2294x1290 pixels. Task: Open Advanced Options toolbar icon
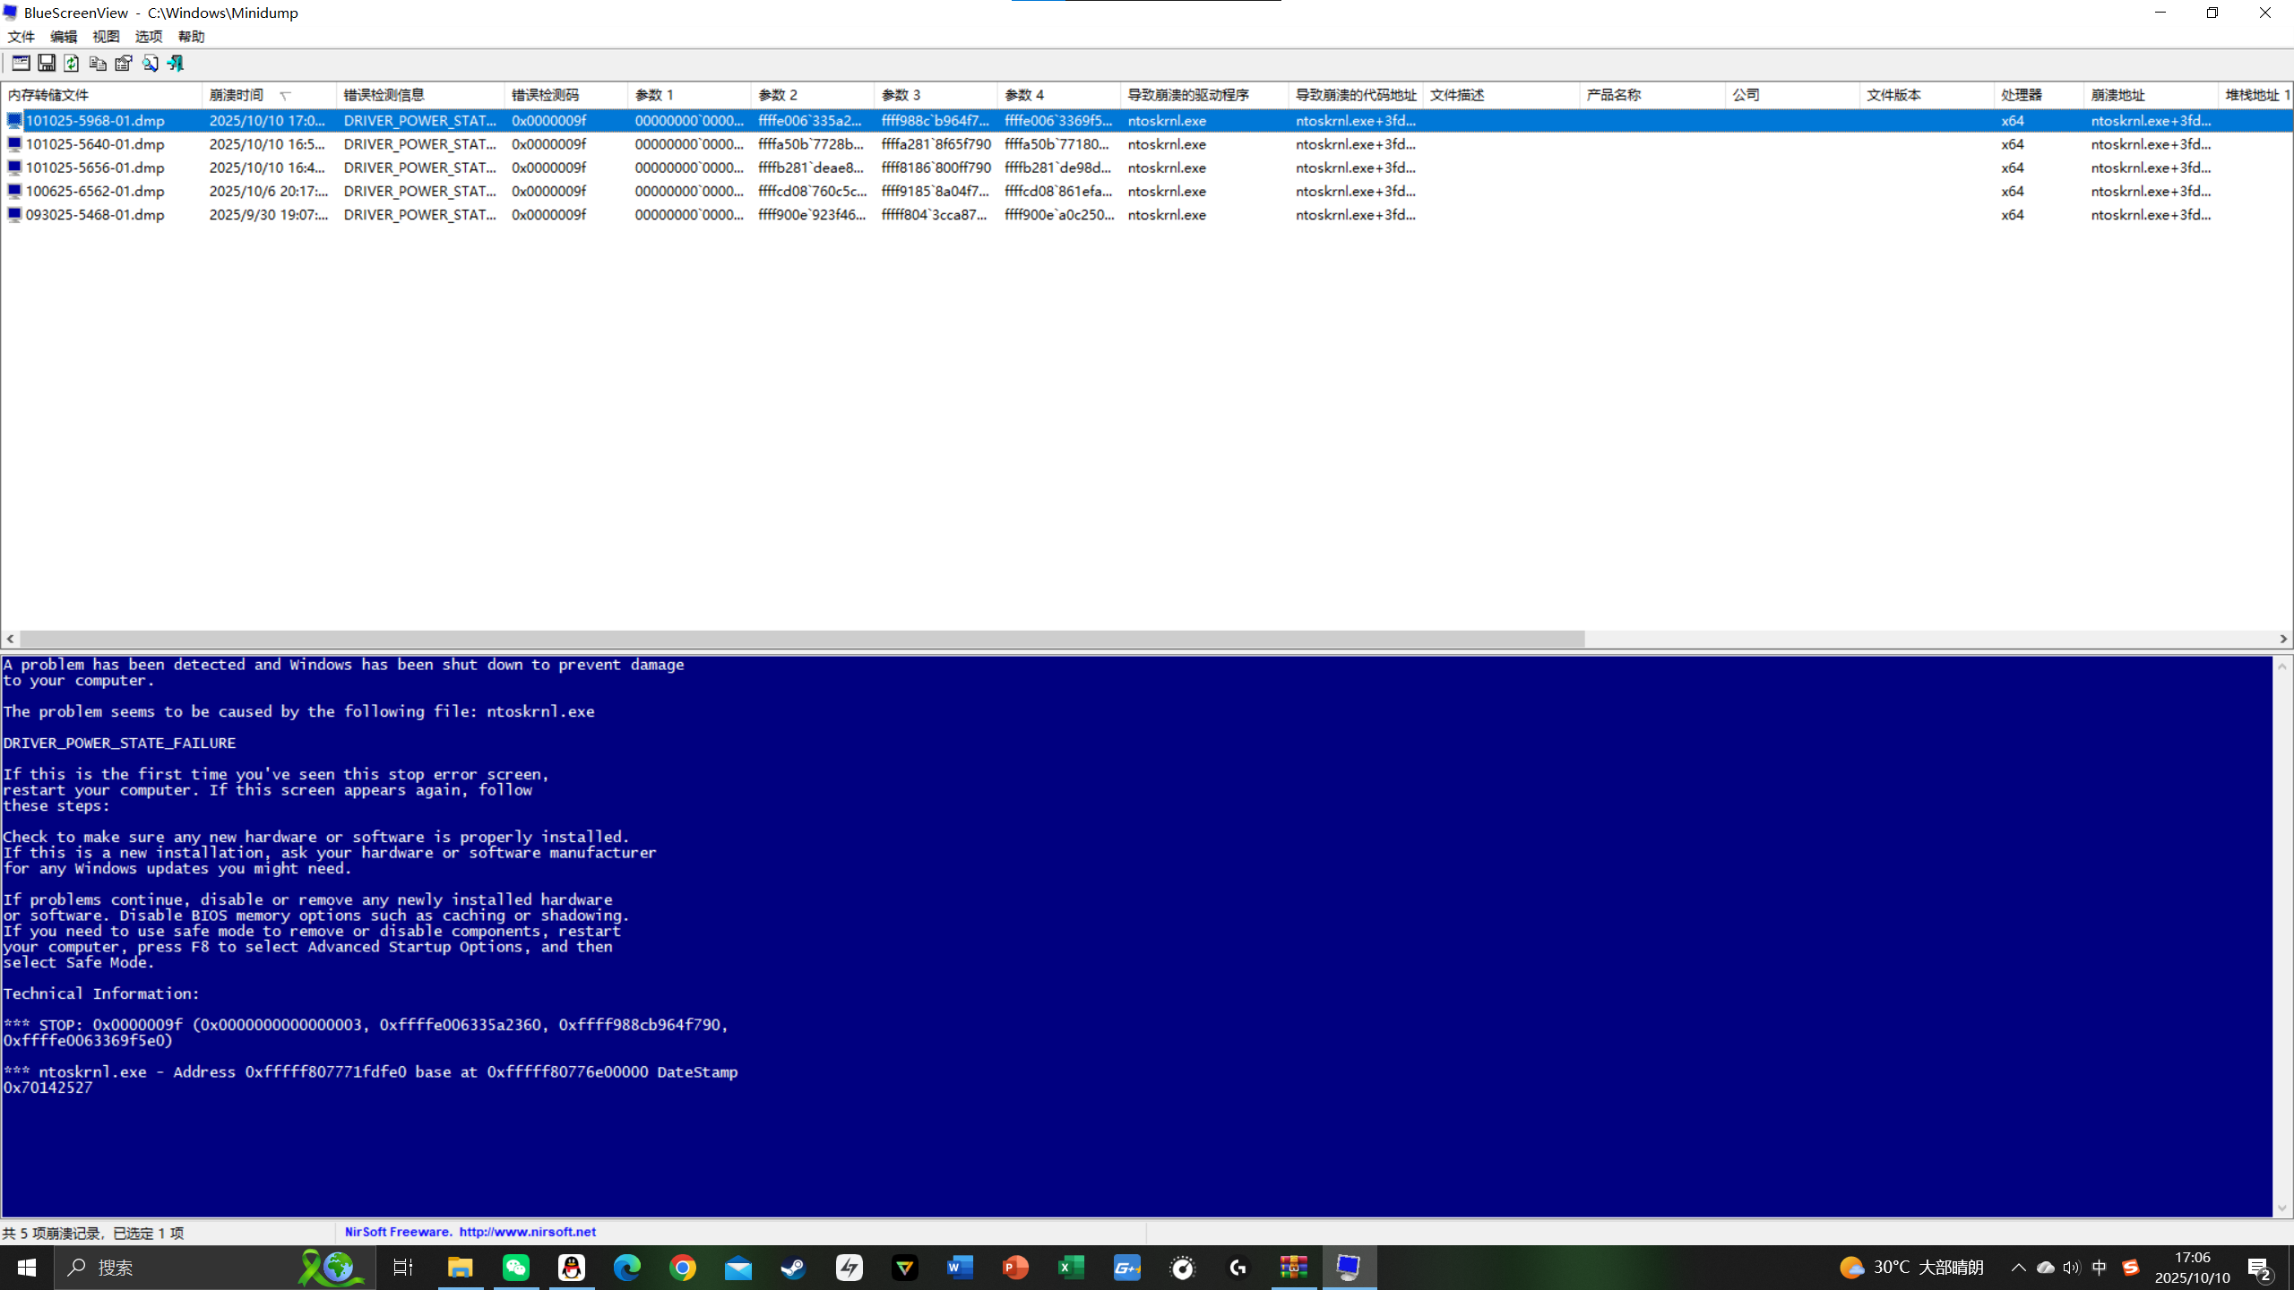pos(21,63)
